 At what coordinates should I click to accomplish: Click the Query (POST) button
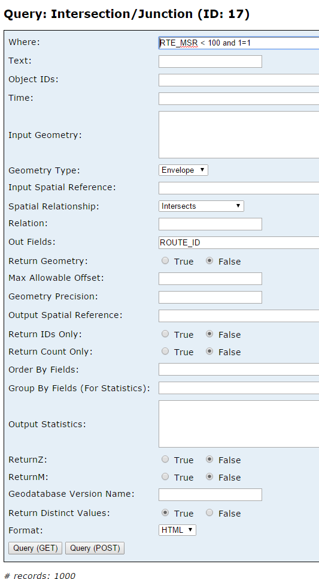pos(95,548)
